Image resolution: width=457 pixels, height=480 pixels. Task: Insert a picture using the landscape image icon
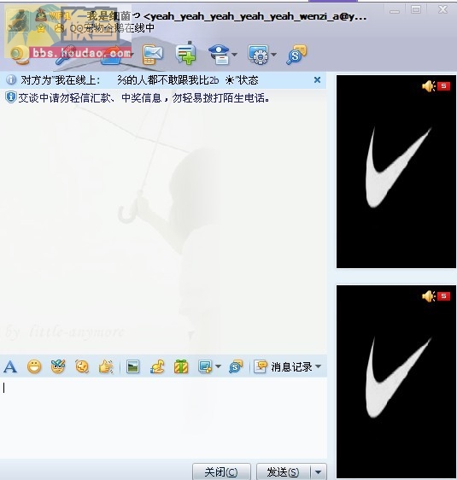(x=133, y=366)
